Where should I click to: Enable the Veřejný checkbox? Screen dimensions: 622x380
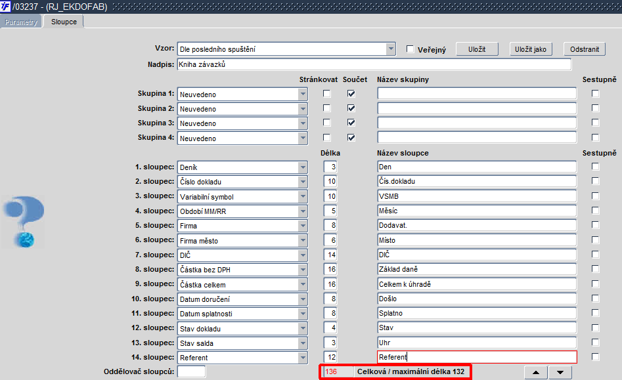coord(410,49)
